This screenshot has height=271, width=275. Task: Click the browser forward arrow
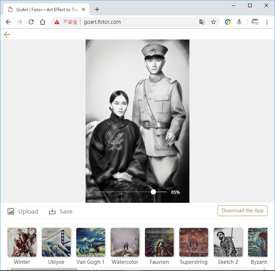point(20,22)
